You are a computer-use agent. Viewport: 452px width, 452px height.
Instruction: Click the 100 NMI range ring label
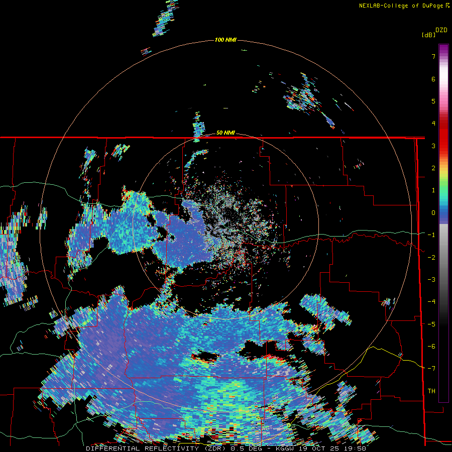[x=225, y=40]
